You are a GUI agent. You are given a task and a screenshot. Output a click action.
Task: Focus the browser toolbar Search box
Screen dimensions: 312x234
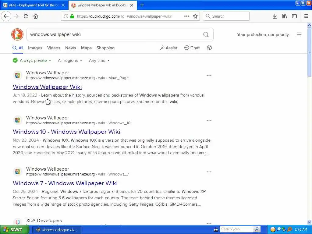[x=226, y=16]
